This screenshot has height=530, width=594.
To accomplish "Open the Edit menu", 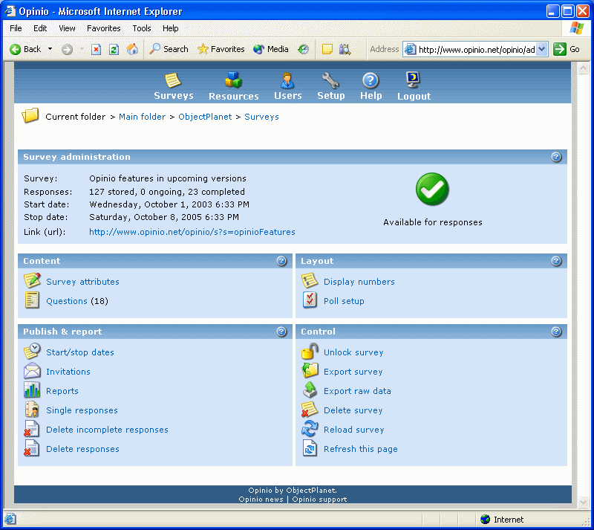I will pyautogui.click(x=40, y=28).
